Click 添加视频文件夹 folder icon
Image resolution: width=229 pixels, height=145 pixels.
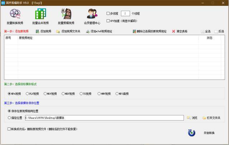pos(58,32)
